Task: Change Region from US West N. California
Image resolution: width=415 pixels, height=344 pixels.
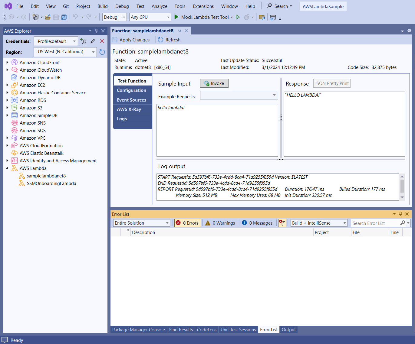Action: pyautogui.click(x=94, y=52)
